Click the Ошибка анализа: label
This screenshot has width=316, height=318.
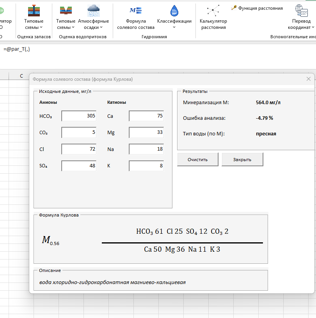coord(204,118)
